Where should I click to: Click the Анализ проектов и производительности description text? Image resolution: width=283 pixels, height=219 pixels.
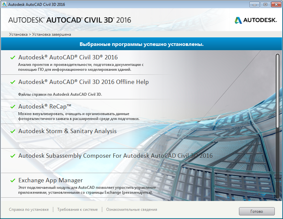(x=81, y=67)
